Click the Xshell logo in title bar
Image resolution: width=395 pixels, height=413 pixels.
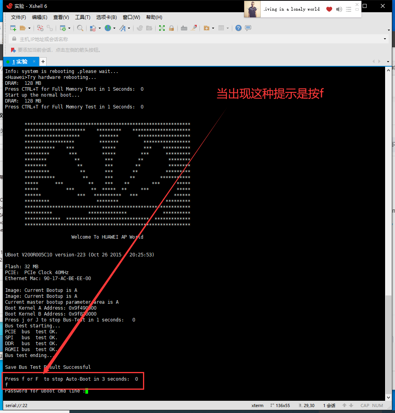pyautogui.click(x=9, y=6)
